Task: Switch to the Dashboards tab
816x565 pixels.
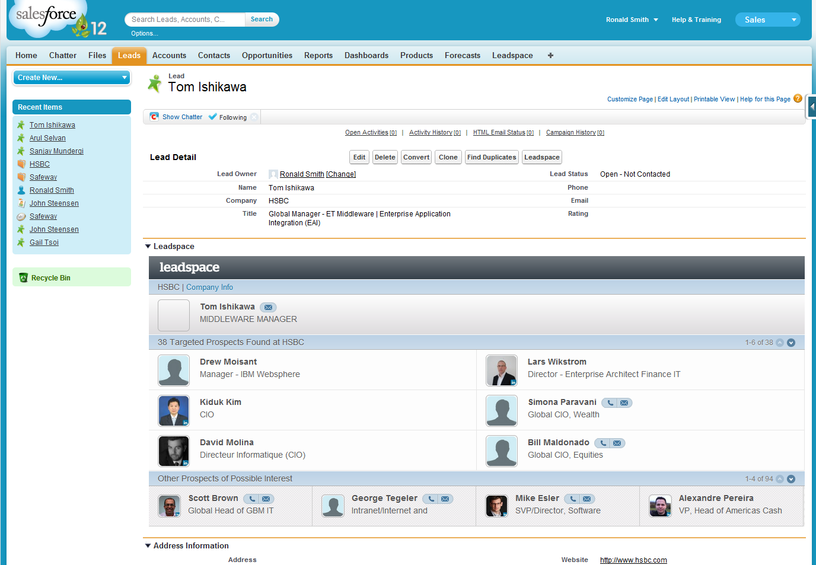Action: tap(366, 55)
